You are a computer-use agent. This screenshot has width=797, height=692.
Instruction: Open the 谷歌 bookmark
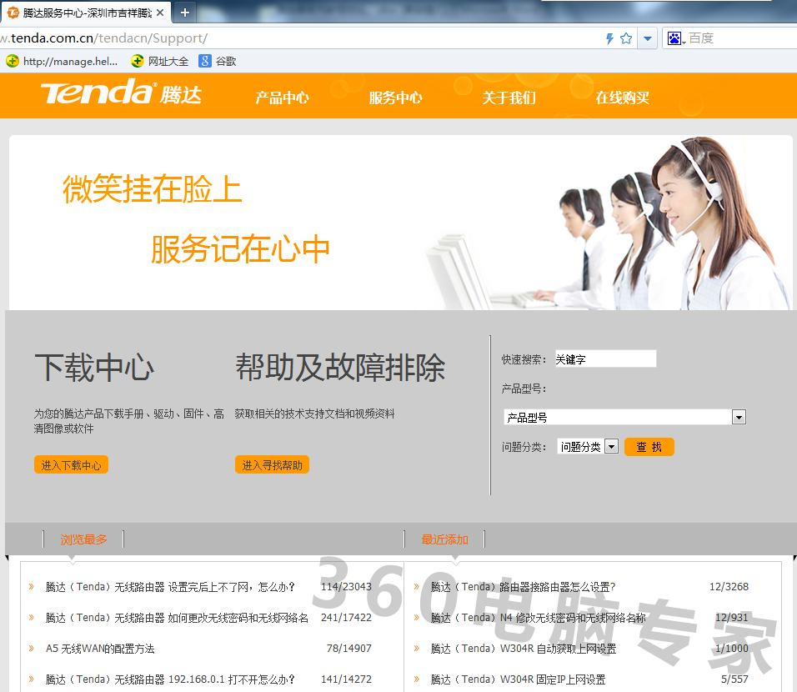(x=218, y=62)
